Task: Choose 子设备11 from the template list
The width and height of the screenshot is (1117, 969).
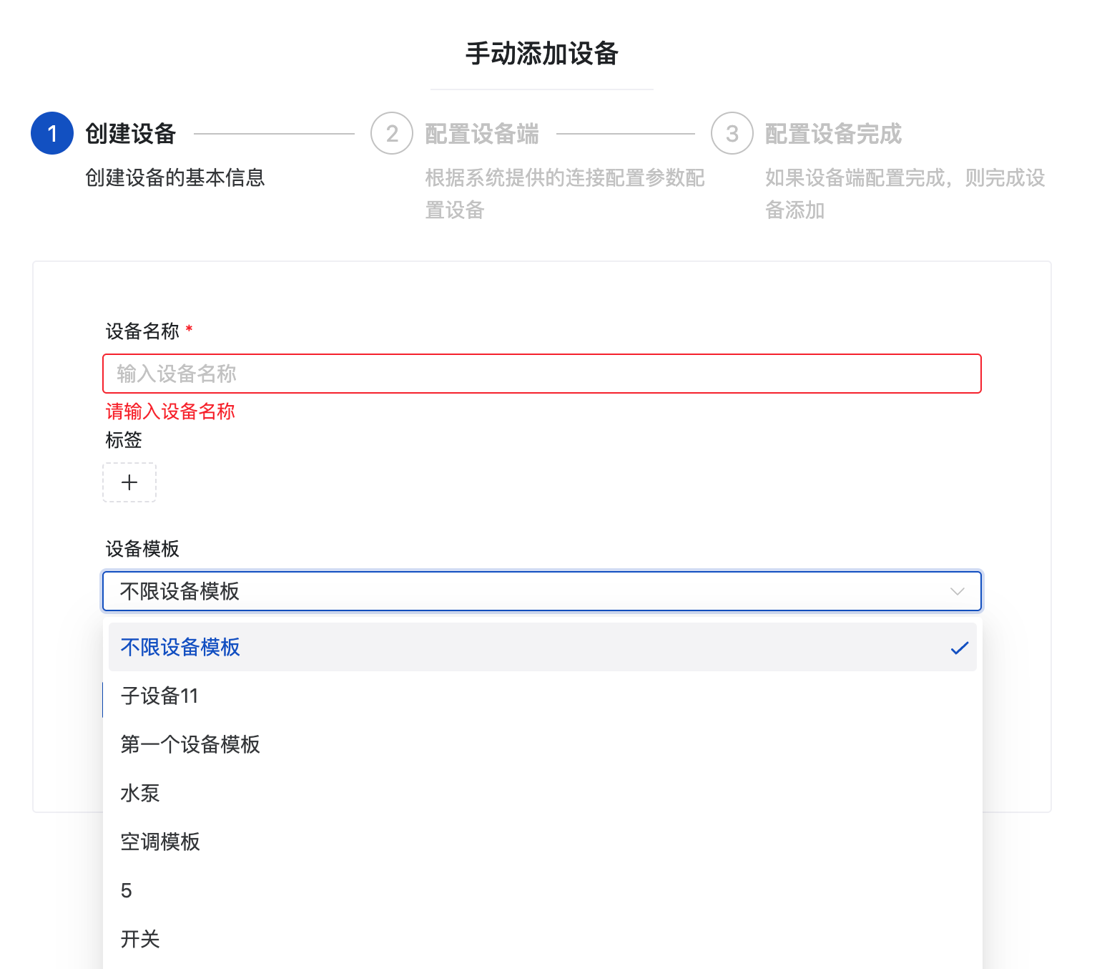Action: click(543, 696)
